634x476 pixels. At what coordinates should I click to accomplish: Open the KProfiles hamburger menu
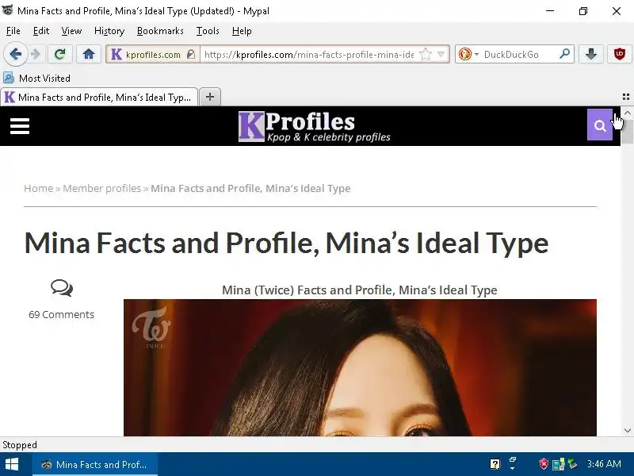[x=20, y=126]
